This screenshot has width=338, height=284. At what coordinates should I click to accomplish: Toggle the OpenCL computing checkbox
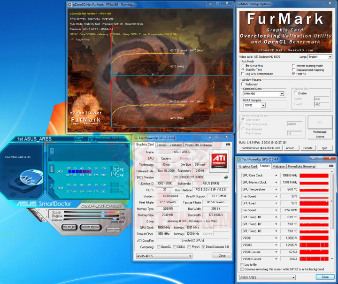(x=159, y=247)
